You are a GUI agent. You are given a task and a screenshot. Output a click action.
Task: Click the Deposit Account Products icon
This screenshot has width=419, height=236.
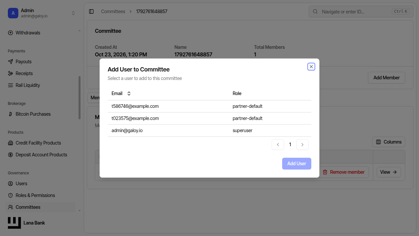tap(10, 155)
